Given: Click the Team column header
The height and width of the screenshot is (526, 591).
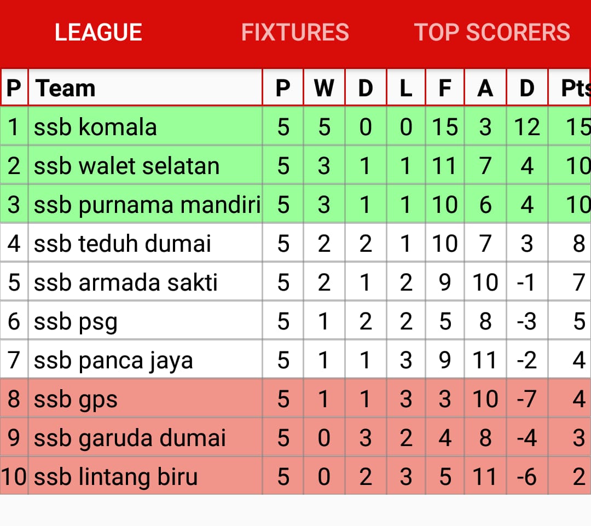Looking at the screenshot, I should point(66,88).
